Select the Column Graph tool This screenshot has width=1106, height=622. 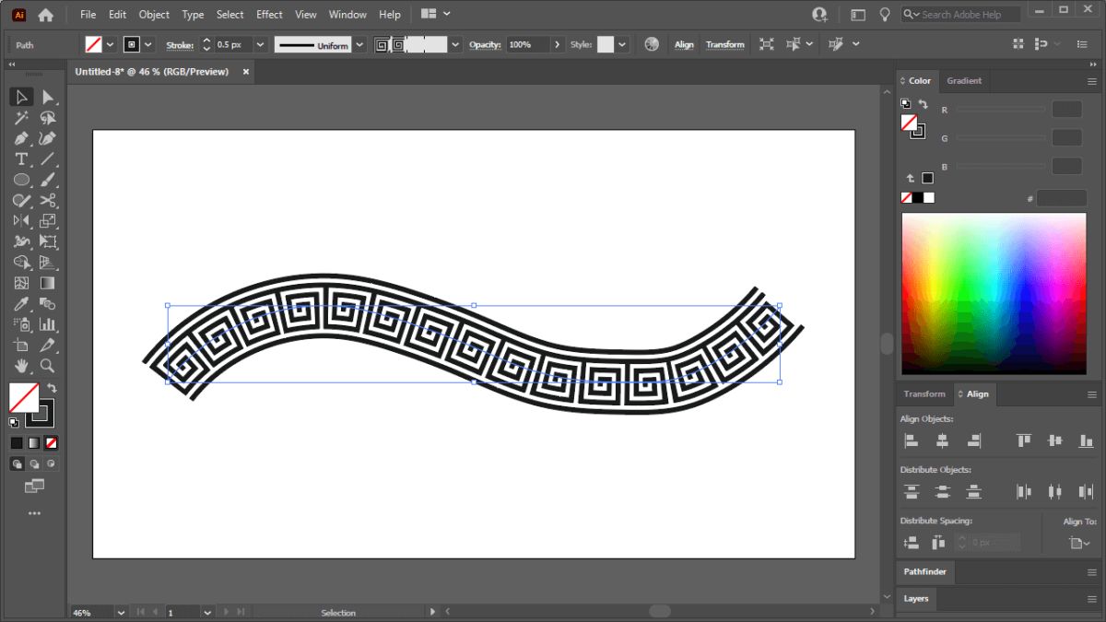[48, 324]
